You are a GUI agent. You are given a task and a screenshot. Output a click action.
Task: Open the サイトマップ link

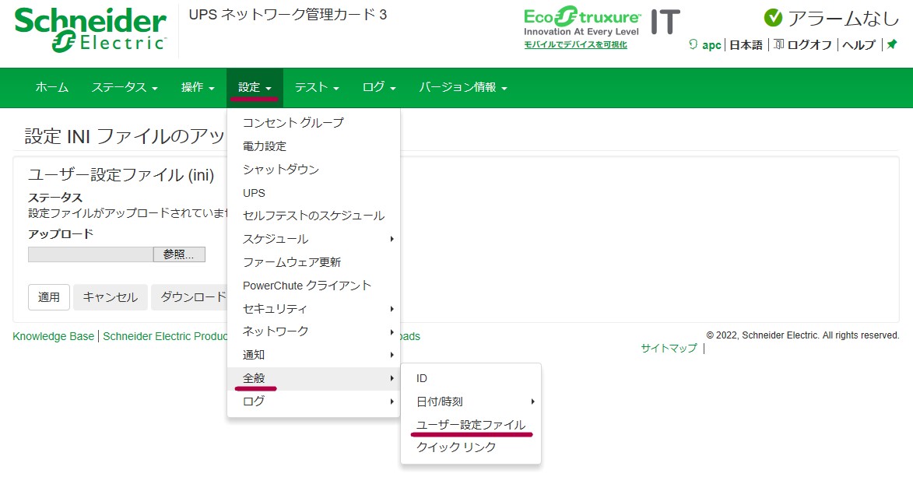click(669, 349)
